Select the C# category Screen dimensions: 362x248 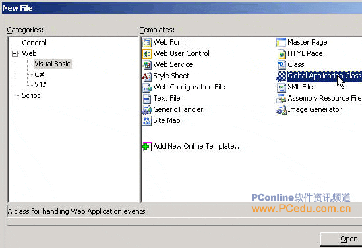39,74
